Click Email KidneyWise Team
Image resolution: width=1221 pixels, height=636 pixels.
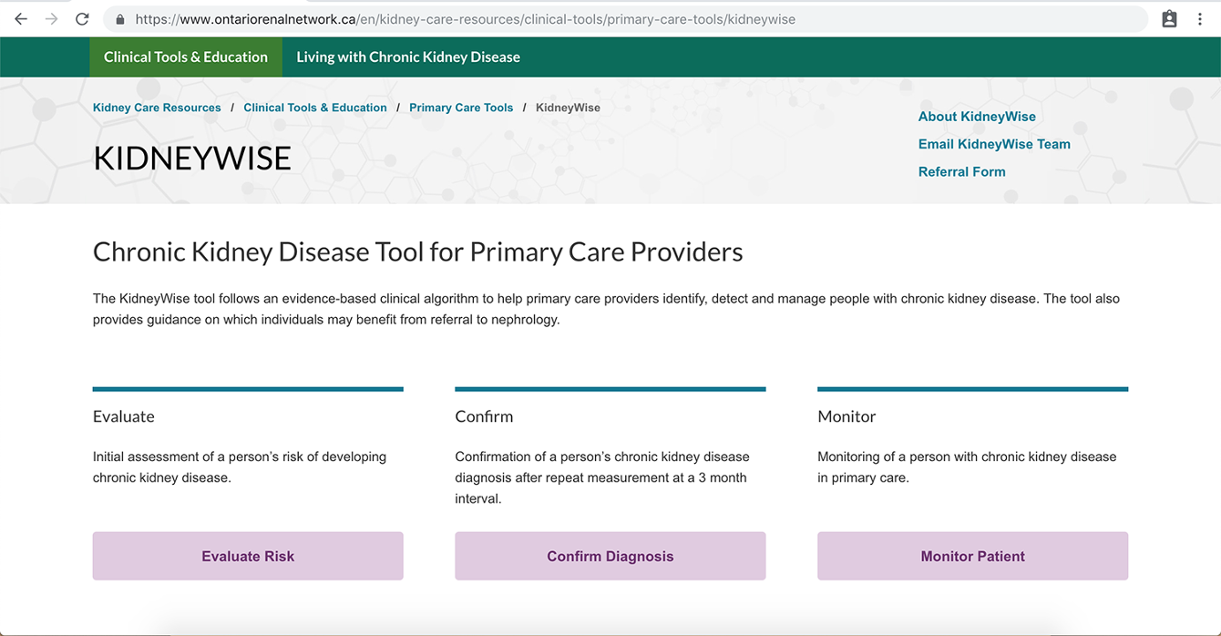click(x=994, y=144)
